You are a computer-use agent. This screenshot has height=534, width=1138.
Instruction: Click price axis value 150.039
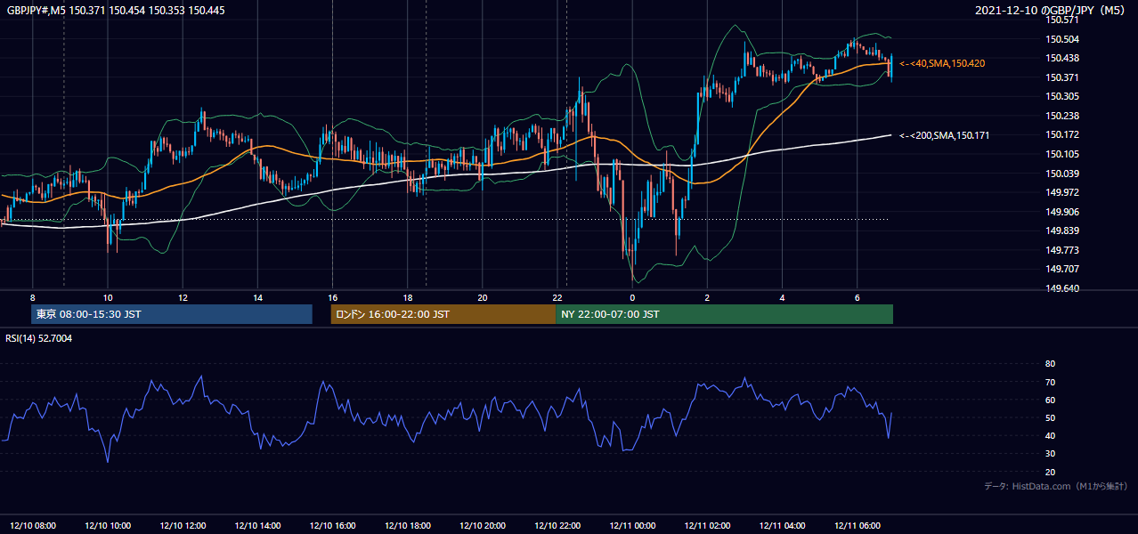point(1061,174)
